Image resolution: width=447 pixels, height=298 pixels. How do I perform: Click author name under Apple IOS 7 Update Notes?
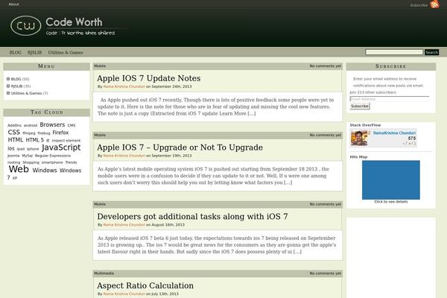pyautogui.click(x=124, y=86)
